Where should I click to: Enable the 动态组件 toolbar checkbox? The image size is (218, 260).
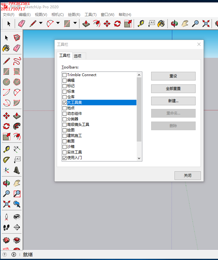[x=65, y=114]
